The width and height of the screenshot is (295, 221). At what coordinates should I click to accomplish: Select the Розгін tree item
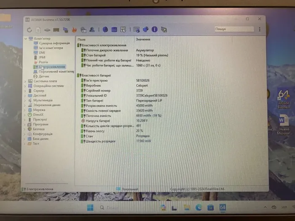43,62
